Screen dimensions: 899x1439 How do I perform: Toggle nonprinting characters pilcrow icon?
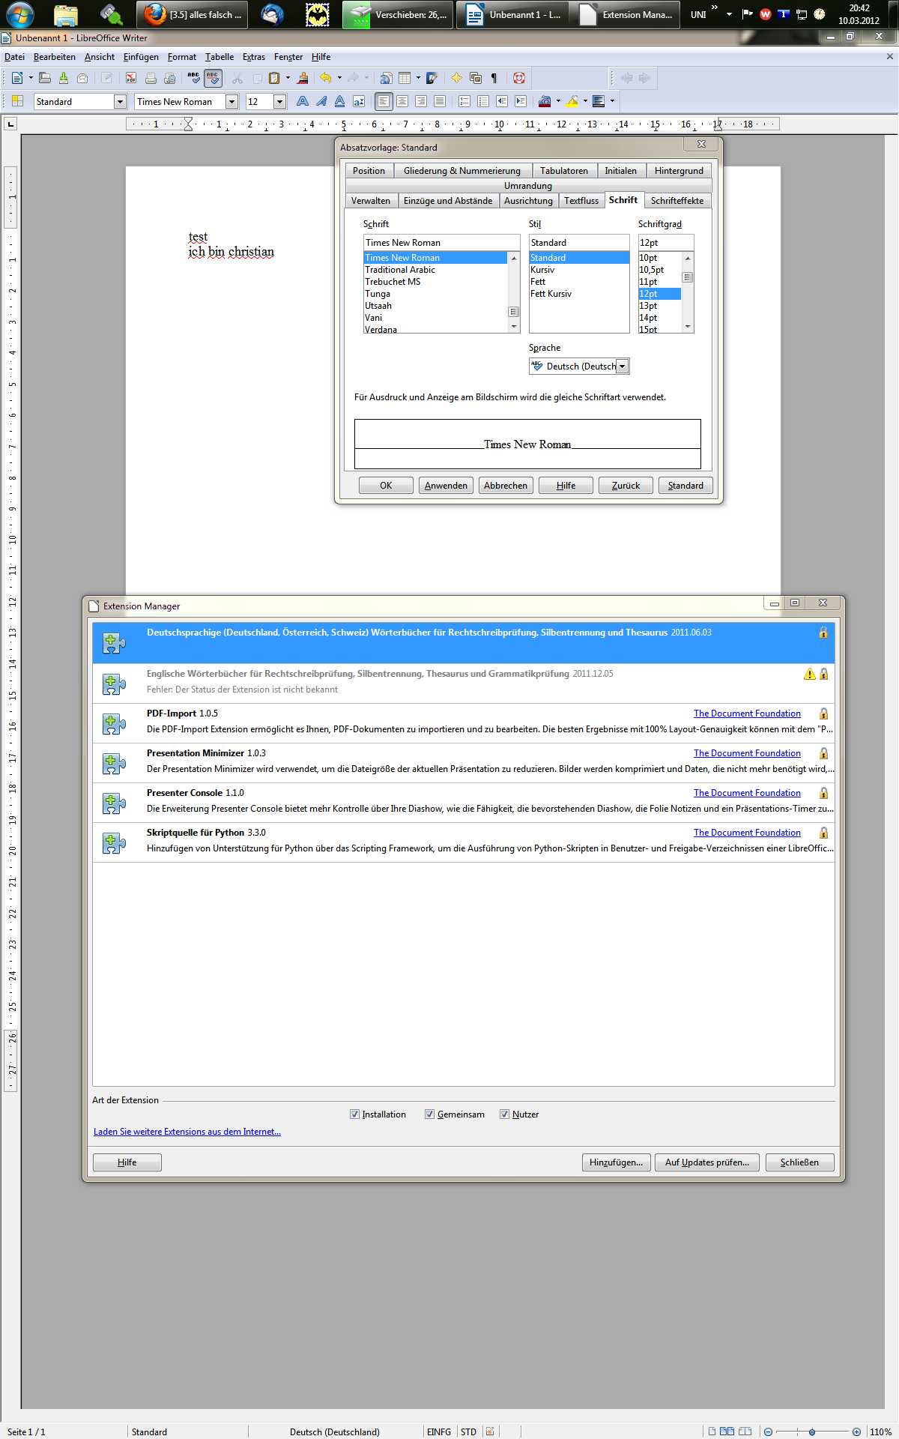(x=494, y=78)
